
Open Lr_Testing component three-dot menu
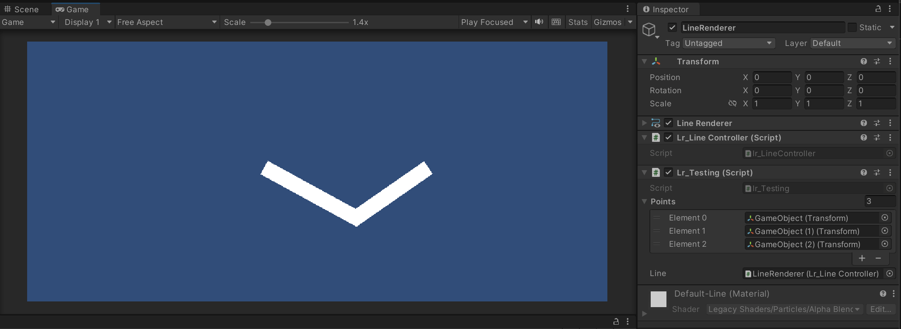click(x=890, y=173)
